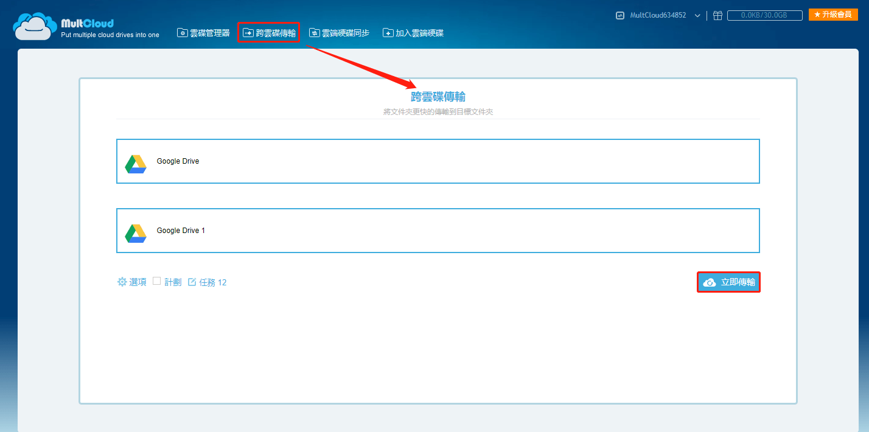
Task: Click the 任務 edit pencil icon
Action: click(192, 282)
